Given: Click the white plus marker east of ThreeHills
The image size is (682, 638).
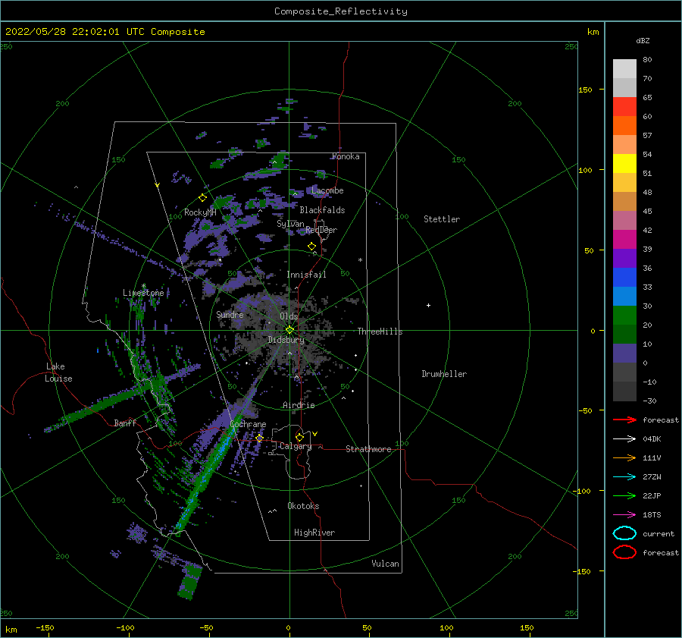Looking at the screenshot, I should [x=428, y=305].
